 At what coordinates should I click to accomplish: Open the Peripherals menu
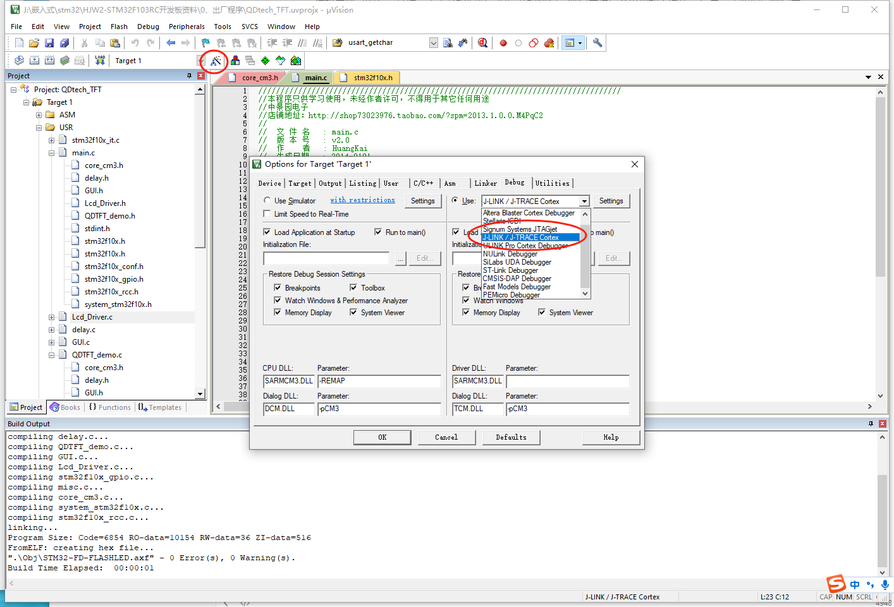[187, 27]
